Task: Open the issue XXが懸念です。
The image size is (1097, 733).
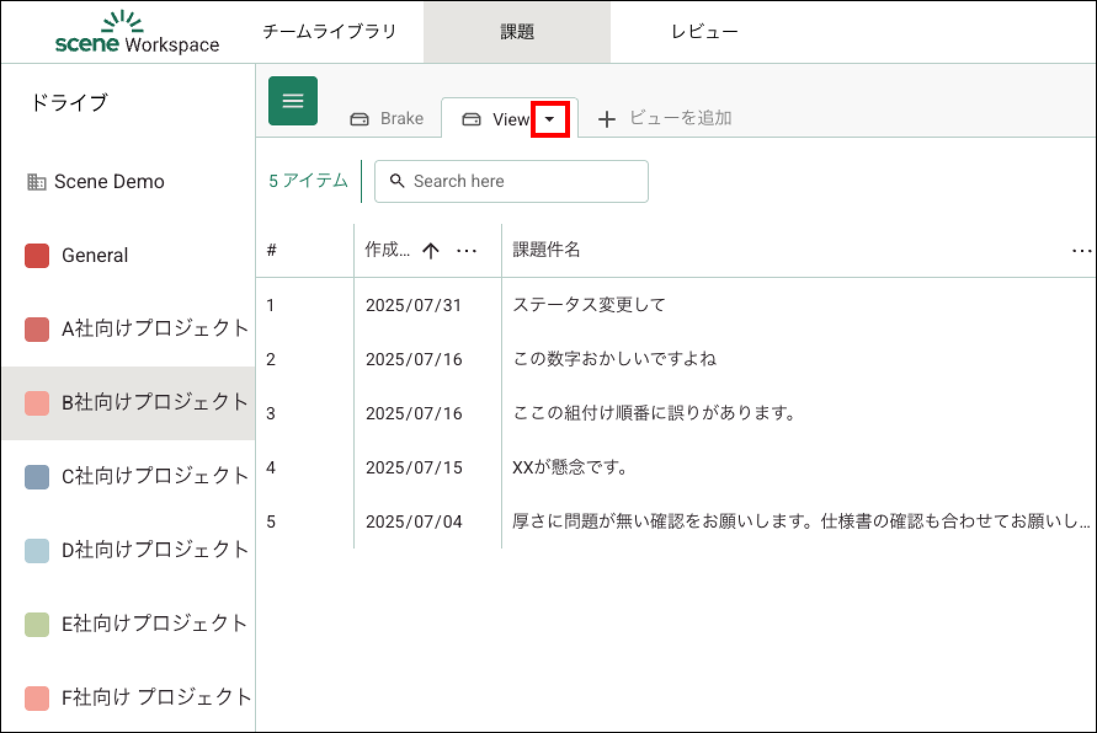Action: (570, 467)
